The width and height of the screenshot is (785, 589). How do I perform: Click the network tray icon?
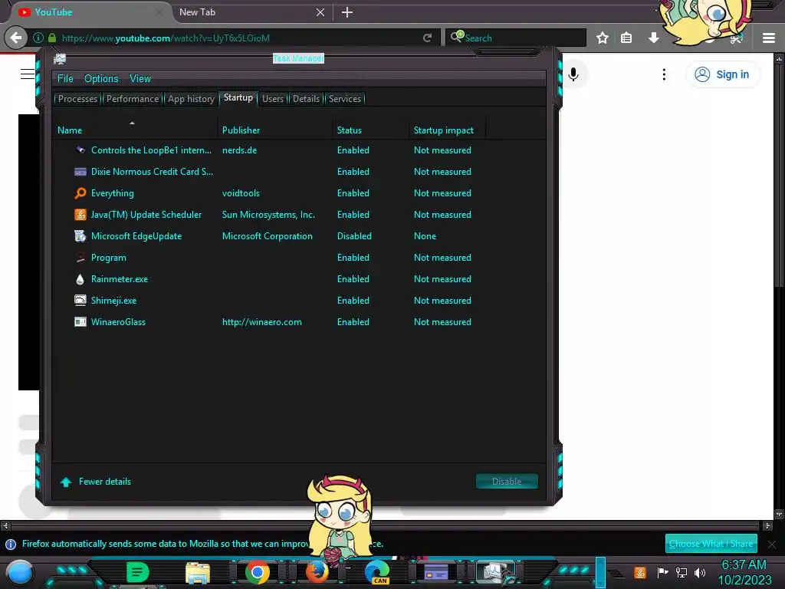point(682,572)
